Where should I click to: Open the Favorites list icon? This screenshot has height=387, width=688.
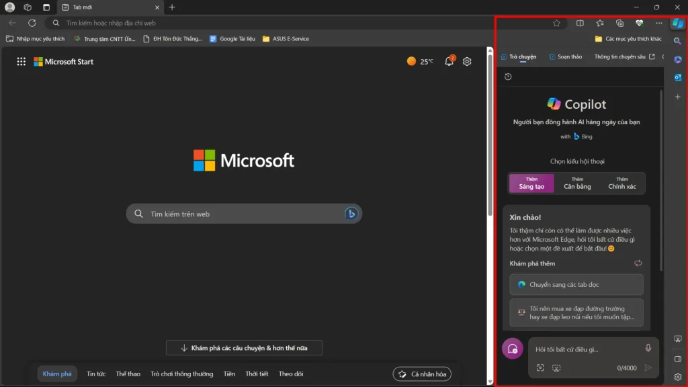coord(600,24)
